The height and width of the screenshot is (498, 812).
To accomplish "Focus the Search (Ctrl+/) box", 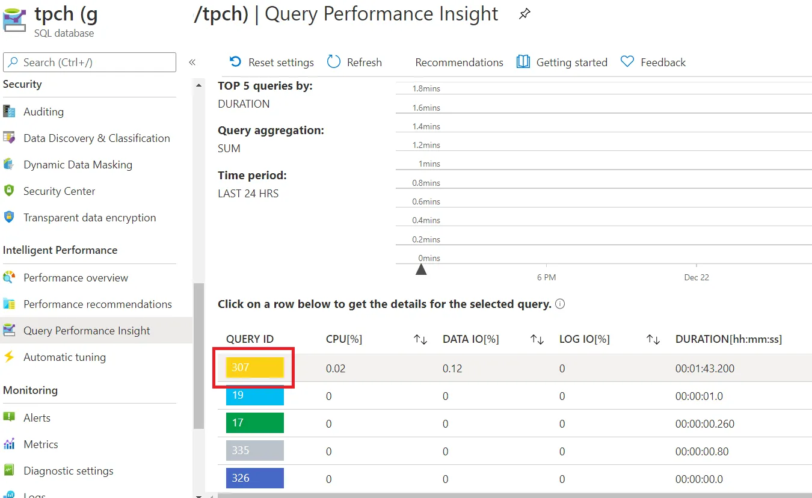I will pos(90,63).
